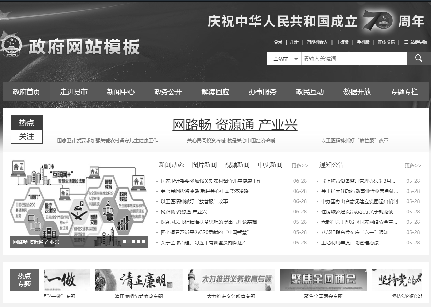Screen dimensions: 431x307
Task: Expand 更多 under news tabs
Action: (300, 165)
